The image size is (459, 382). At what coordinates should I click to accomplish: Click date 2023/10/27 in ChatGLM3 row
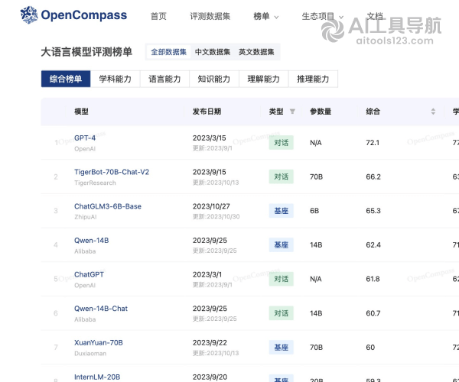tap(211, 206)
